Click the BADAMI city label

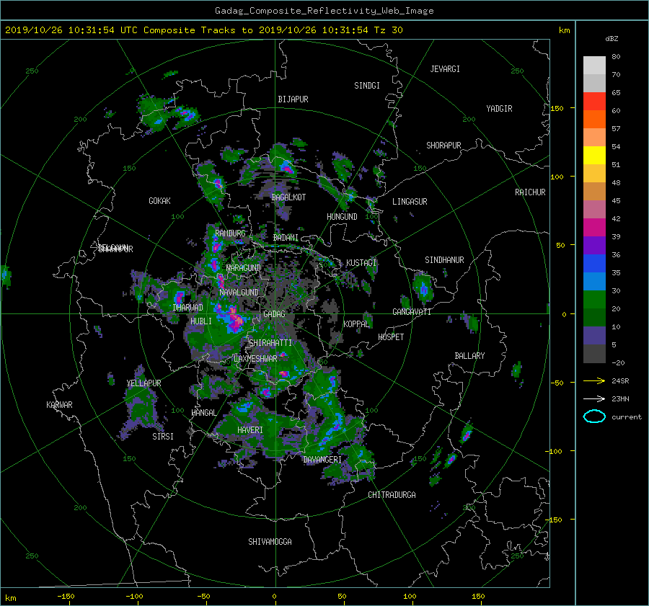pos(286,238)
